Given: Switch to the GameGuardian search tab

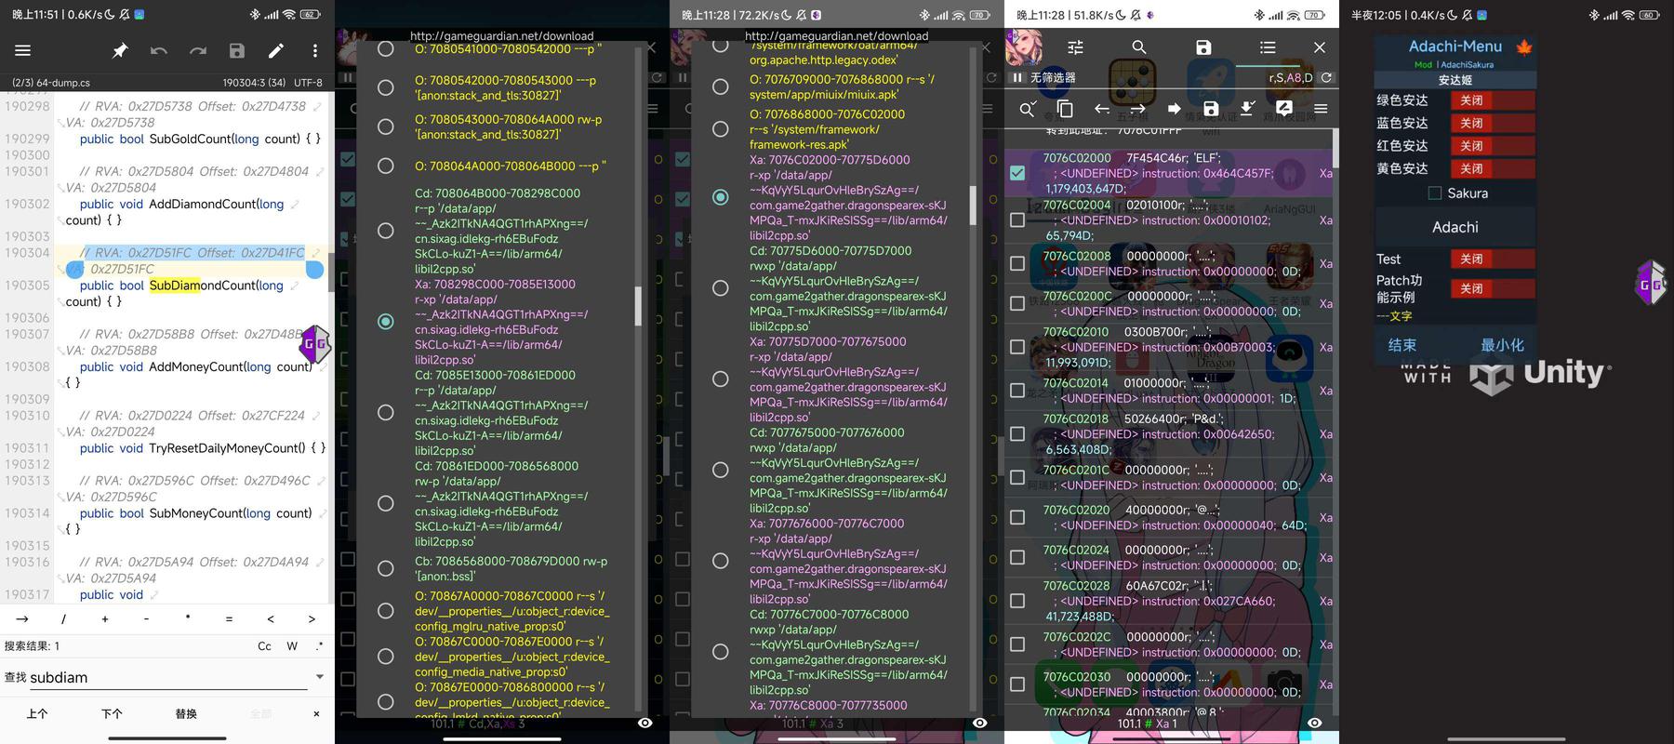Looking at the screenshot, I should (1139, 47).
